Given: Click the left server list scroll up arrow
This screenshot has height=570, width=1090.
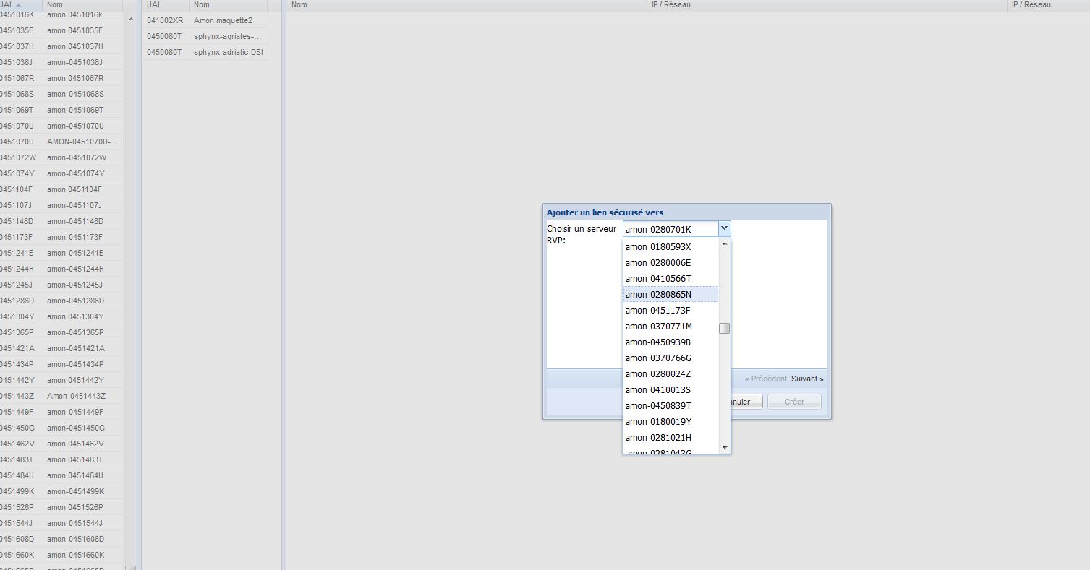Looking at the screenshot, I should tap(130, 20).
